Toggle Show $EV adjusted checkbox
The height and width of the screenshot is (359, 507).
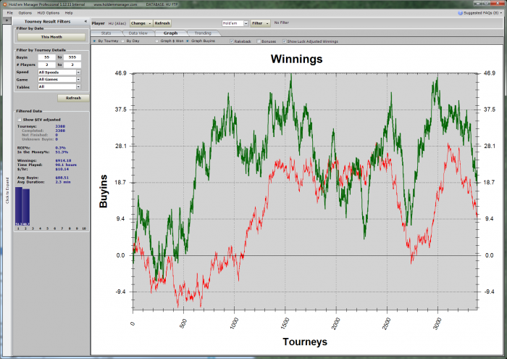pyautogui.click(x=20, y=120)
